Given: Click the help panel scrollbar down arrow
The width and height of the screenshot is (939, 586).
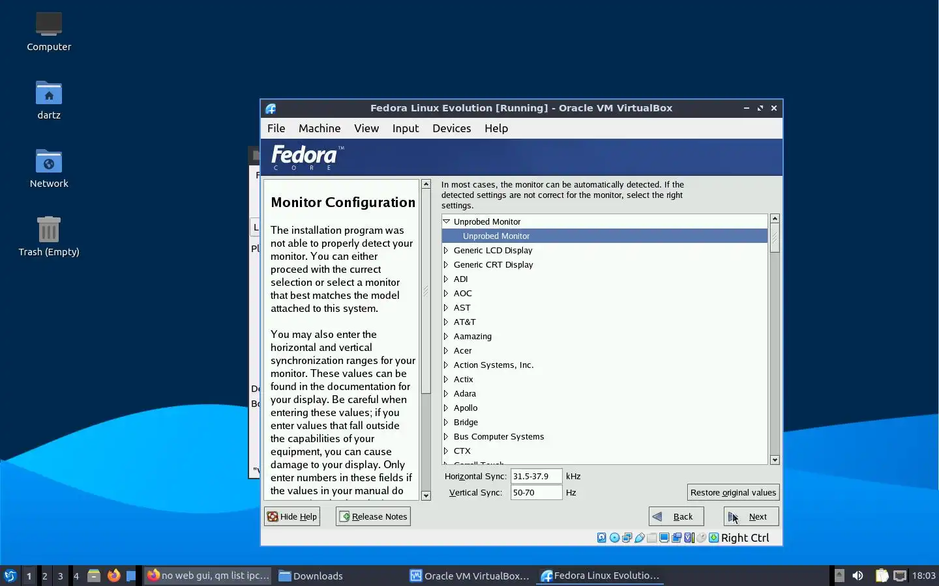Looking at the screenshot, I should (x=426, y=495).
